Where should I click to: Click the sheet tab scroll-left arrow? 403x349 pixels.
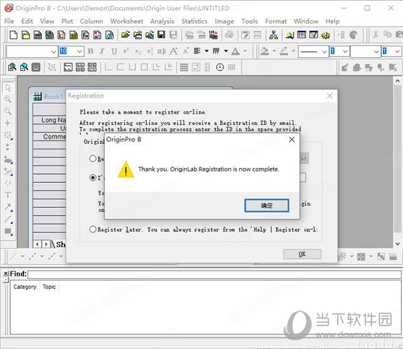37,244
